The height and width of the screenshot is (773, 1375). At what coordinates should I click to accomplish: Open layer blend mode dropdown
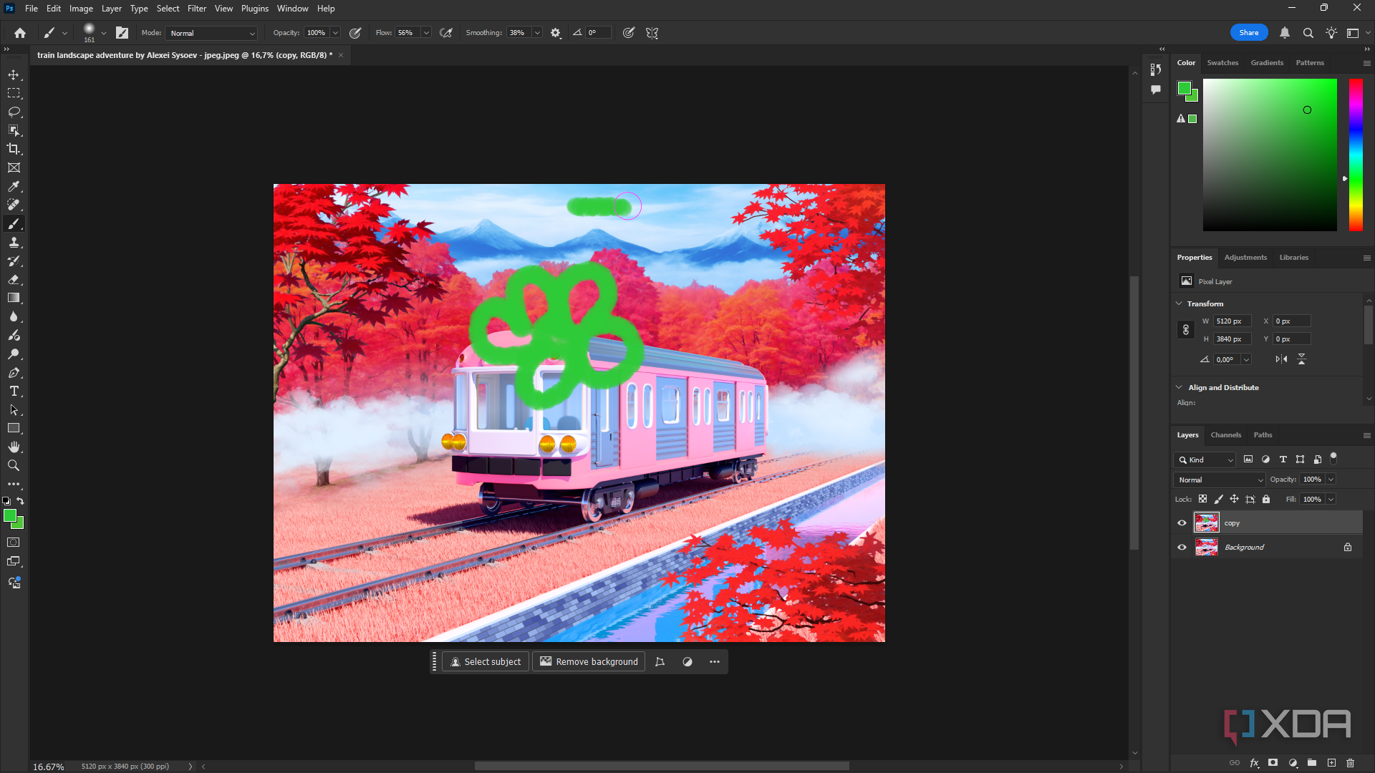[1220, 480]
